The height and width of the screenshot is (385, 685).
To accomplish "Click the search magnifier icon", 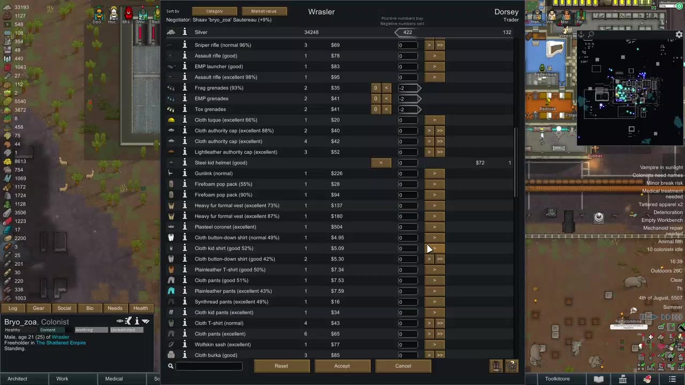I will [171, 366].
